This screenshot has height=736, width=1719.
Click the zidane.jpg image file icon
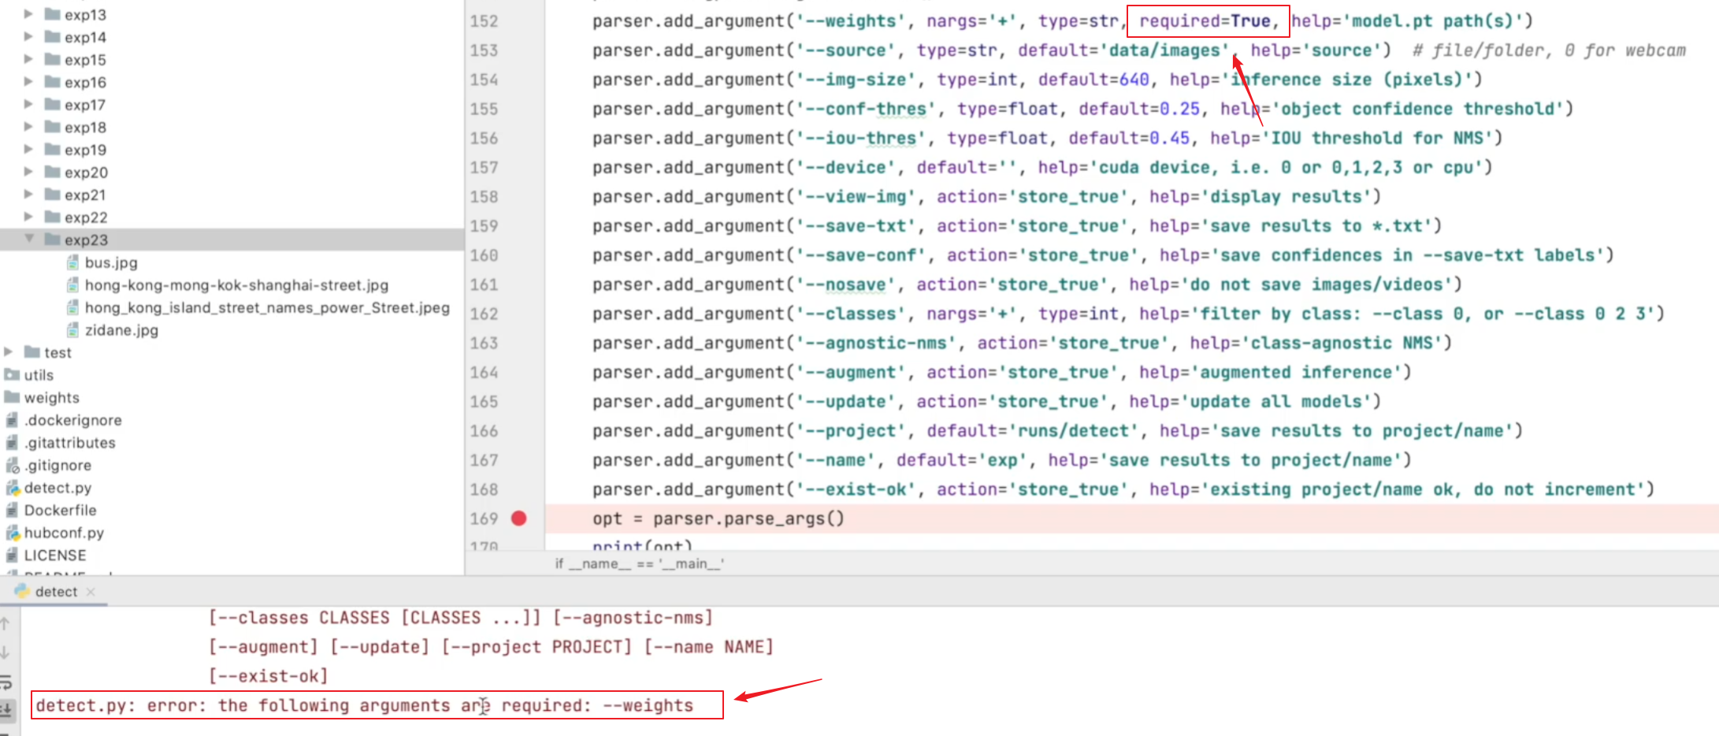(73, 329)
